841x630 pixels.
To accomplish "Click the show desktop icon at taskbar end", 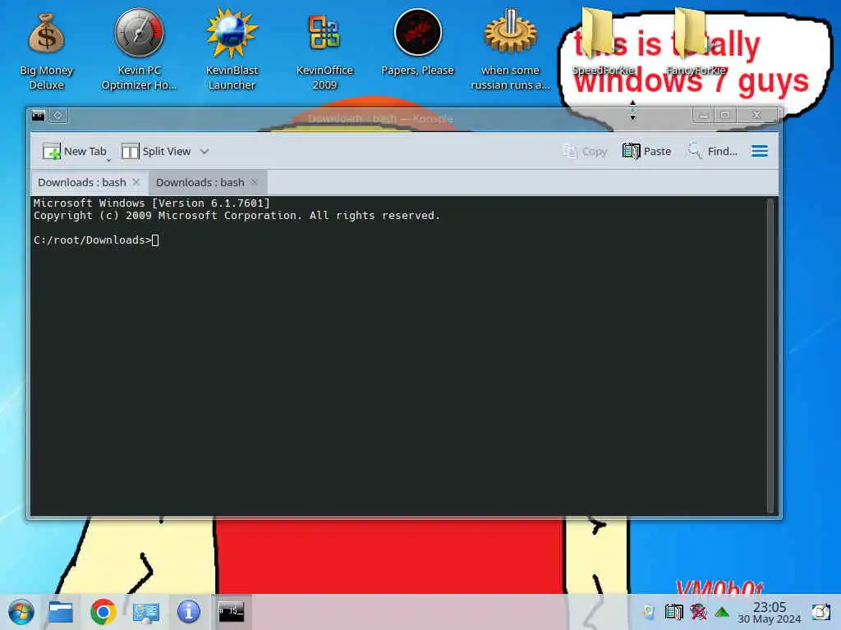I will pyautogui.click(x=820, y=612).
